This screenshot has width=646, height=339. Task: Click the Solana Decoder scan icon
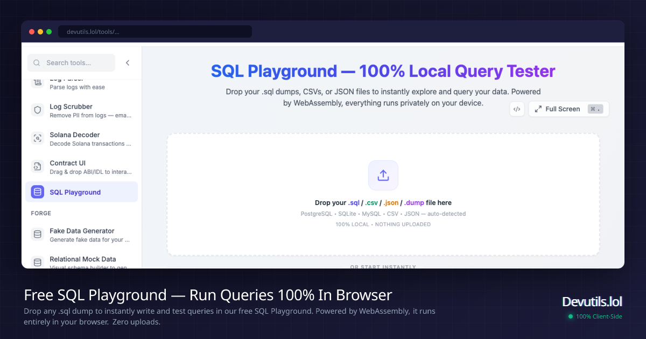click(x=38, y=138)
